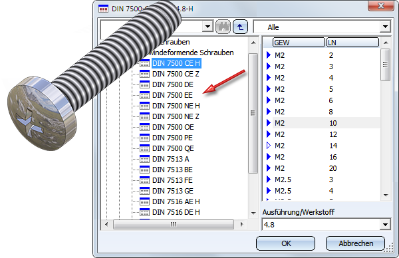Image resolution: width=399 pixels, height=258 pixels.
Task: Click the up-one-level arrow button
Action: (x=240, y=27)
